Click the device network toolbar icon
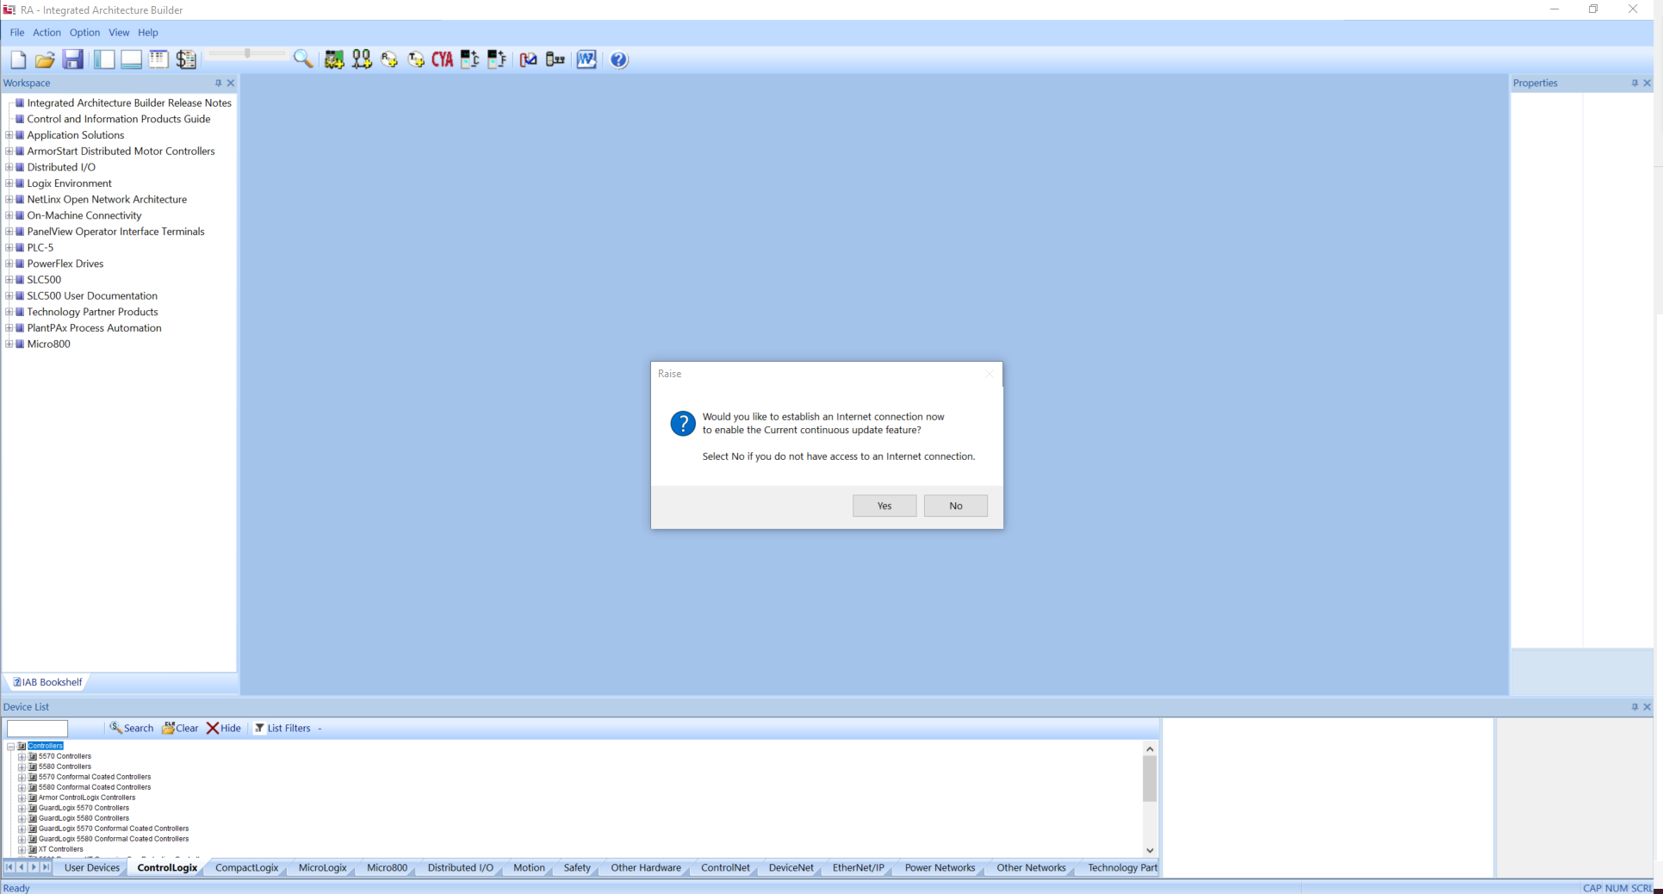The height and width of the screenshot is (894, 1663). (x=555, y=59)
